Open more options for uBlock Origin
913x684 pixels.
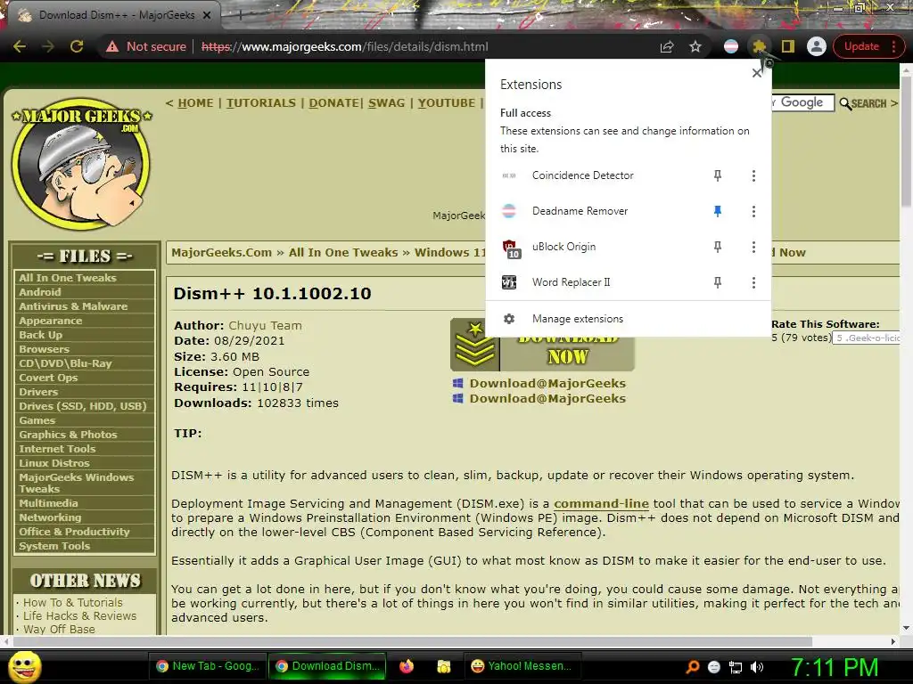(753, 247)
